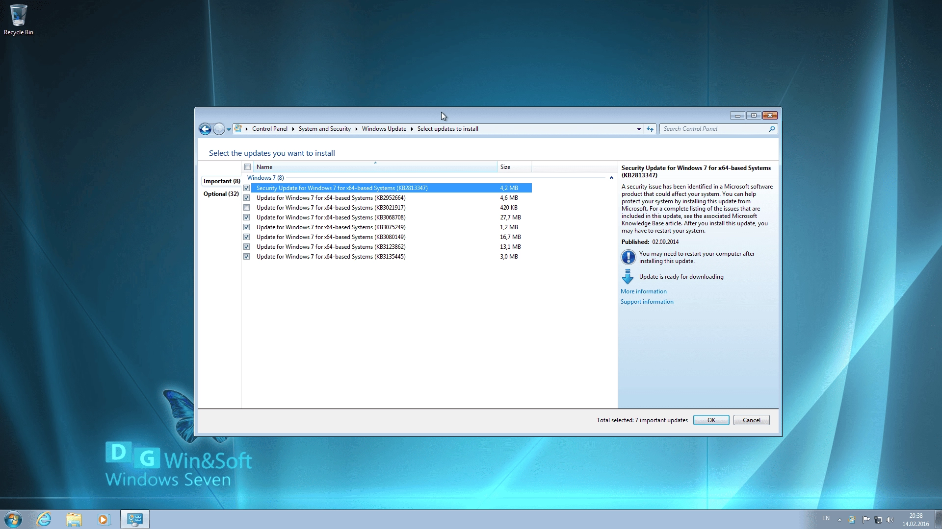Open Windows Explorer folder in taskbar
This screenshot has height=529, width=942.
click(x=74, y=519)
